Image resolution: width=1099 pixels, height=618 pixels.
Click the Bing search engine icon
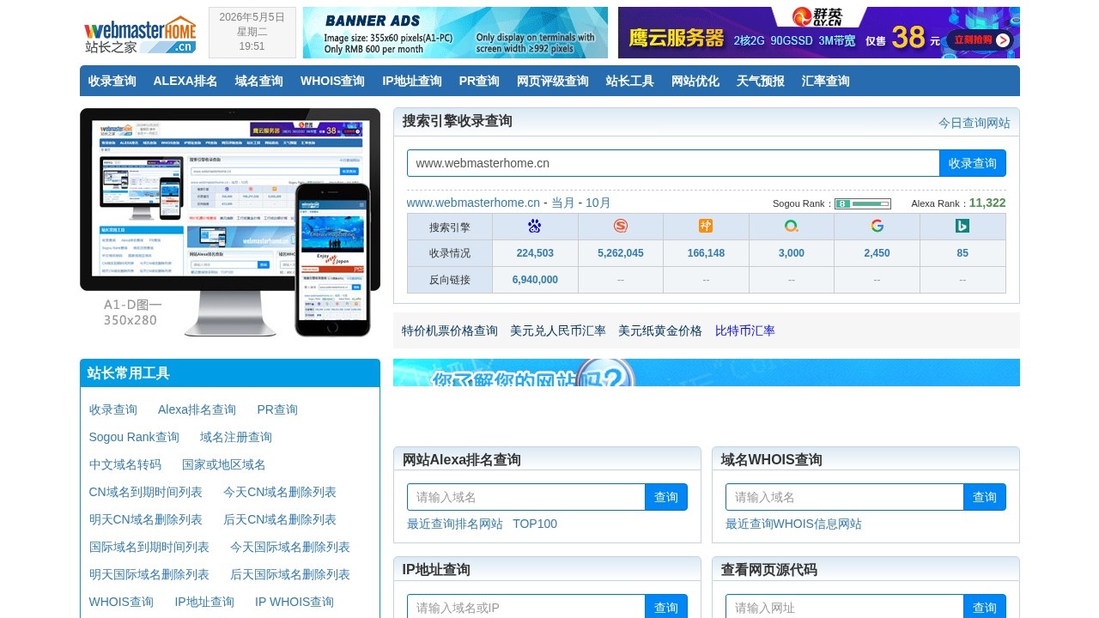point(962,226)
